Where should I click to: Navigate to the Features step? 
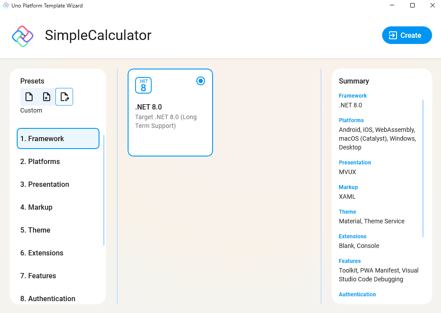58,276
